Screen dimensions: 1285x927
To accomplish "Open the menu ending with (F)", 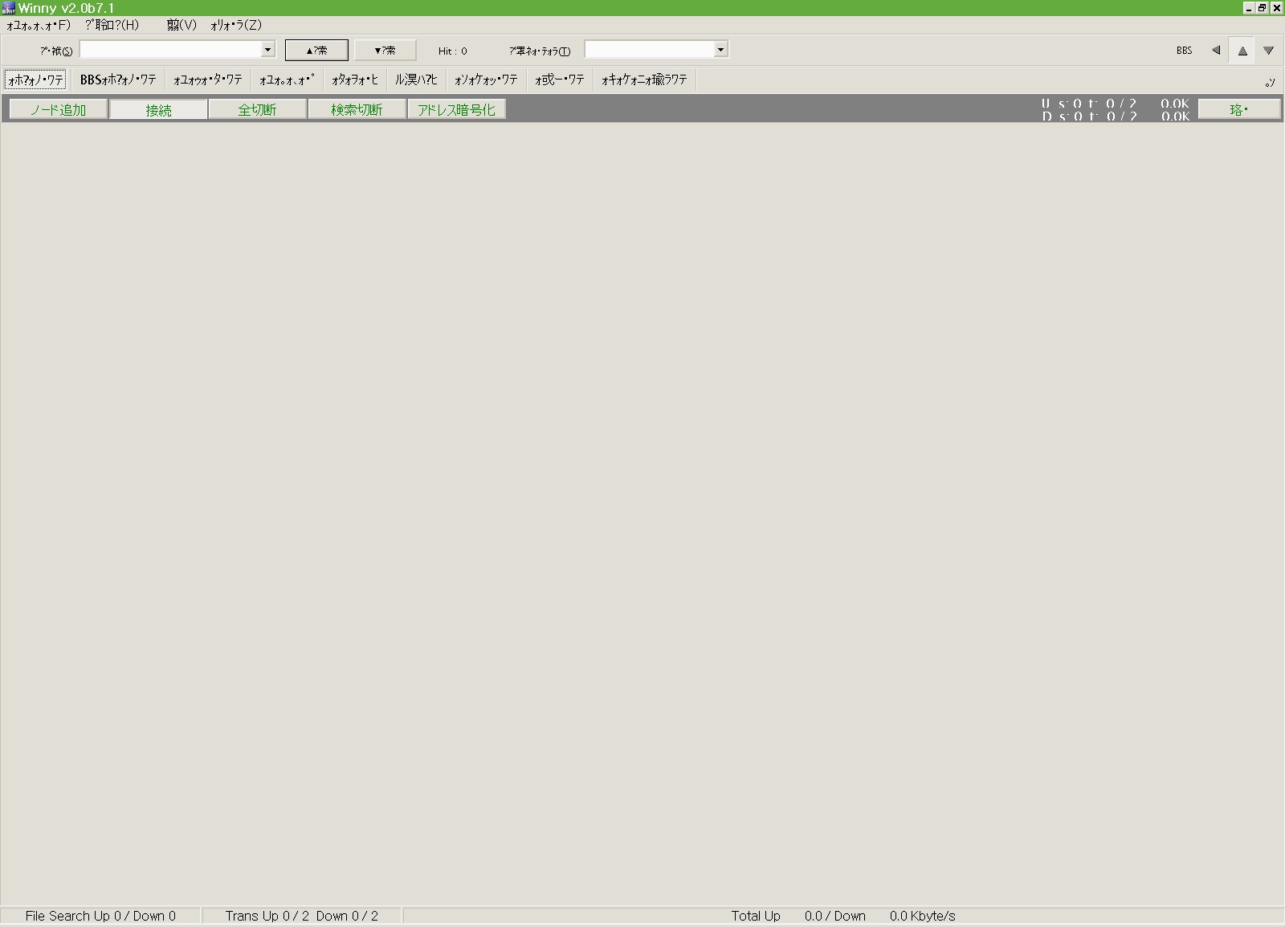I will [x=39, y=25].
